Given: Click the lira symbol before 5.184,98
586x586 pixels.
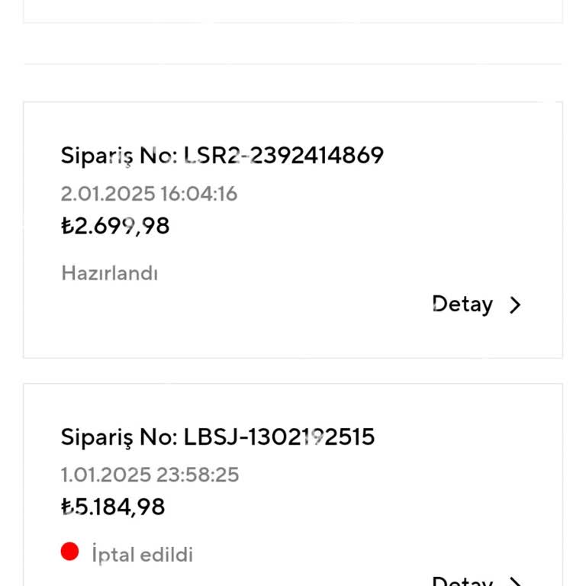Looking at the screenshot, I should point(66,507).
